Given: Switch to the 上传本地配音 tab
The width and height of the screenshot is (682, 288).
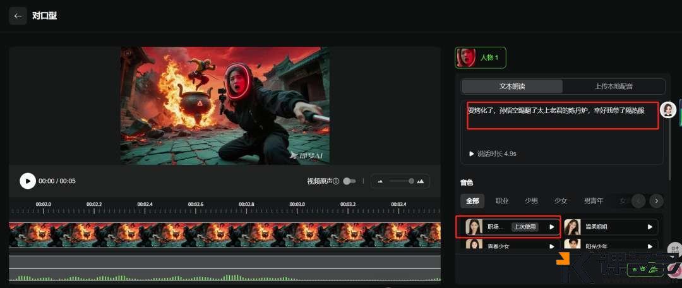Looking at the screenshot, I should coord(613,87).
